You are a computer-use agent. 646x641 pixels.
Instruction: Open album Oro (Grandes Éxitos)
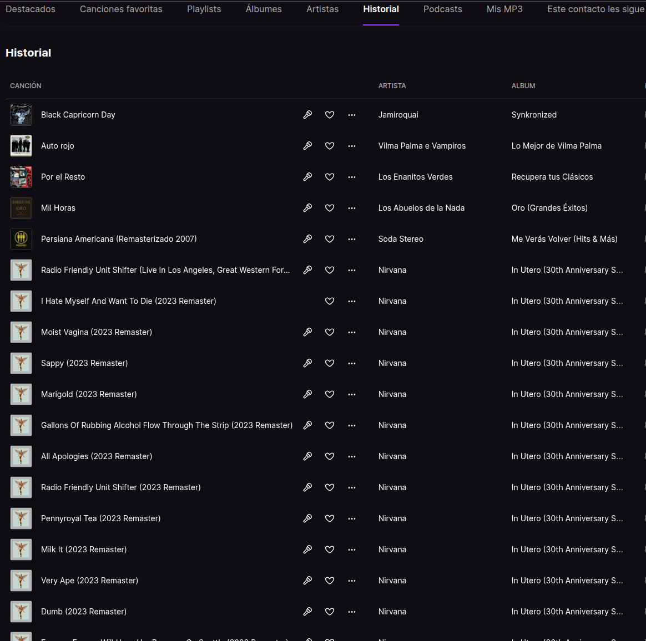[549, 208]
